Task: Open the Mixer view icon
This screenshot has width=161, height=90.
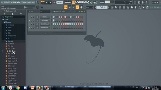Action: [x=124, y=7]
